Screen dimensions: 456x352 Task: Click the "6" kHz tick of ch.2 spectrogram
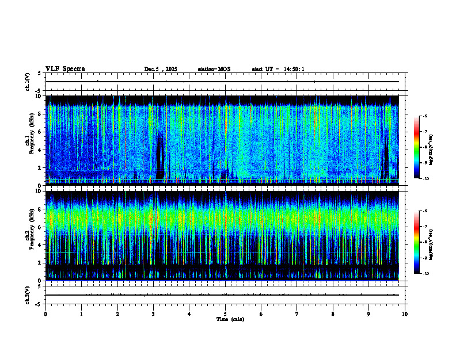[x=40, y=227]
